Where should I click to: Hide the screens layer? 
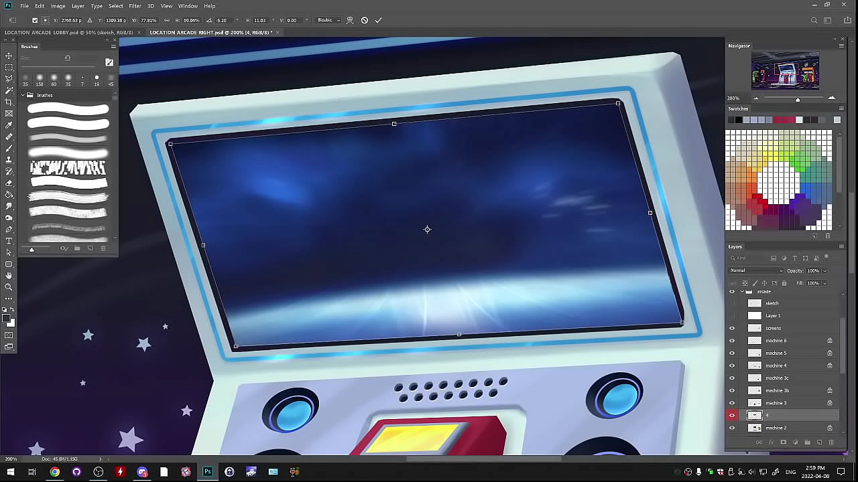tap(732, 328)
